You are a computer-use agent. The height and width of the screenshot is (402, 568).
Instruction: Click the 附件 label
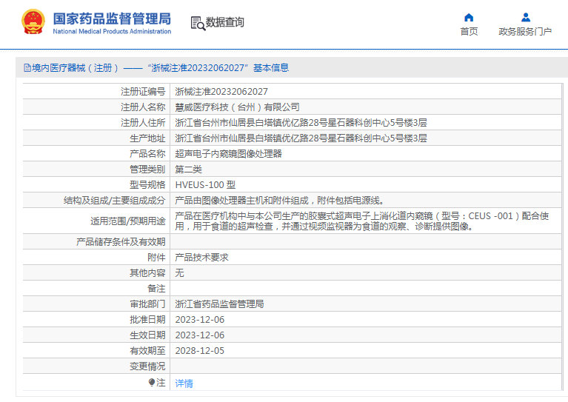point(156,258)
